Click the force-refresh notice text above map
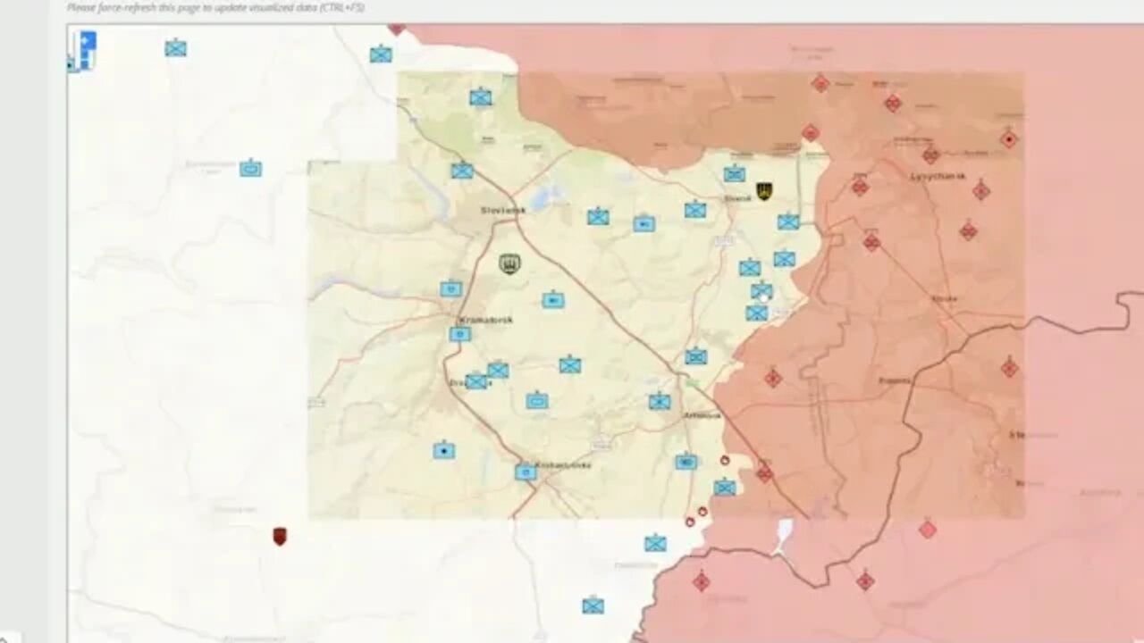This screenshot has height=643, width=1144. pyautogui.click(x=215, y=7)
